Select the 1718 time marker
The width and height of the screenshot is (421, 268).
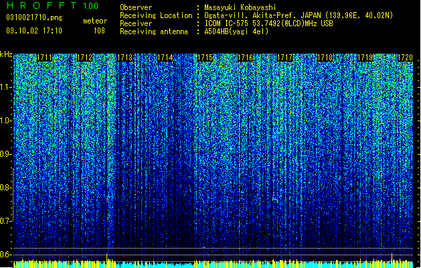(325, 58)
